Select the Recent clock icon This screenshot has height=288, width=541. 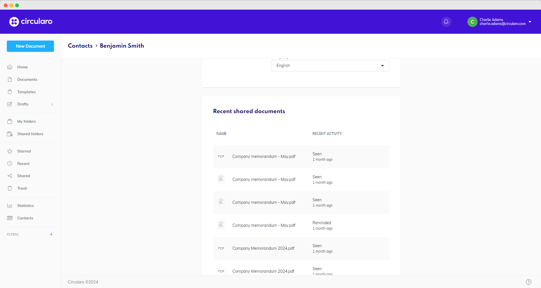pyautogui.click(x=10, y=164)
